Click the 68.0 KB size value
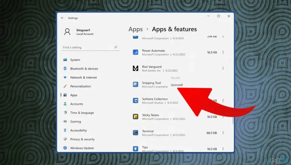Image resolution: width=291 pixels, height=165 pixels. [212, 133]
